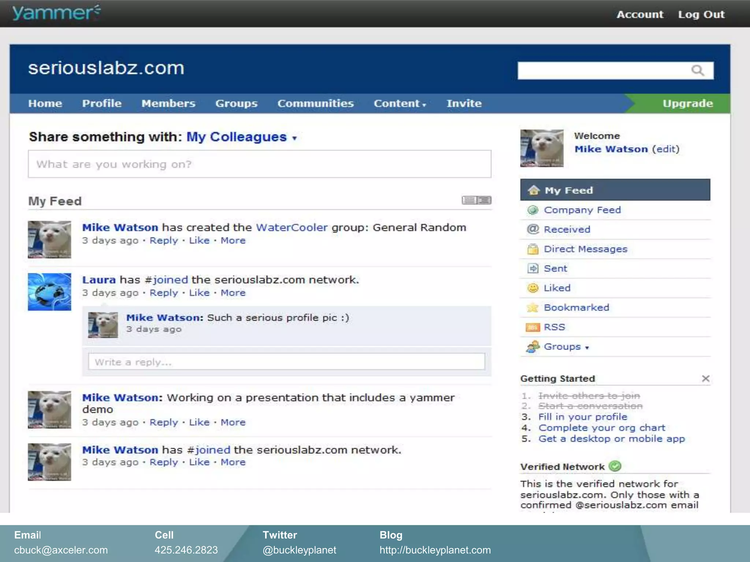750x562 pixels.
Task: Click #joined tag in Mike Watson's post
Action: [209, 450]
